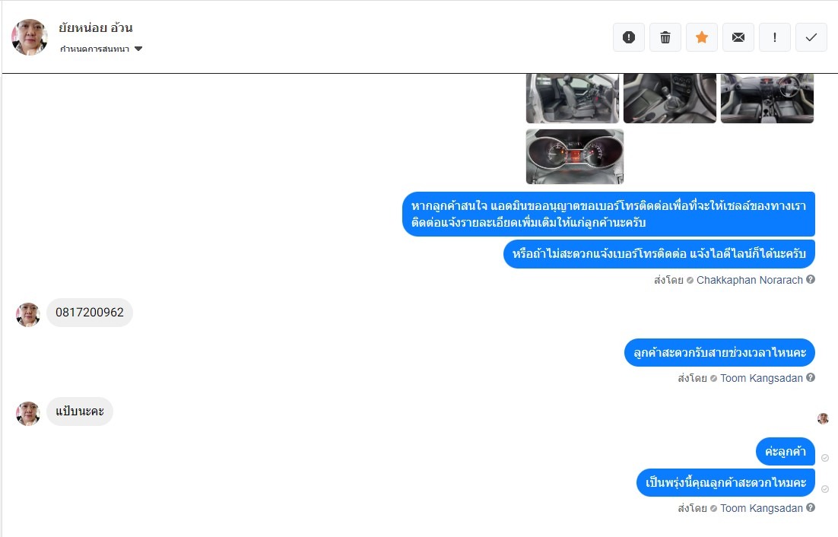Click help icon beside first Toom Kangsadan
The width and height of the screenshot is (838, 537).
[x=811, y=378]
